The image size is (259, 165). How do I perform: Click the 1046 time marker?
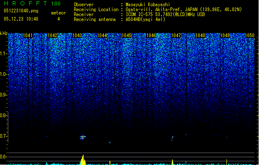(151, 35)
